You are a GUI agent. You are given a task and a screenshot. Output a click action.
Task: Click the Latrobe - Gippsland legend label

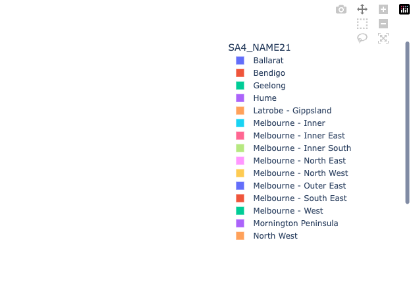click(x=292, y=111)
